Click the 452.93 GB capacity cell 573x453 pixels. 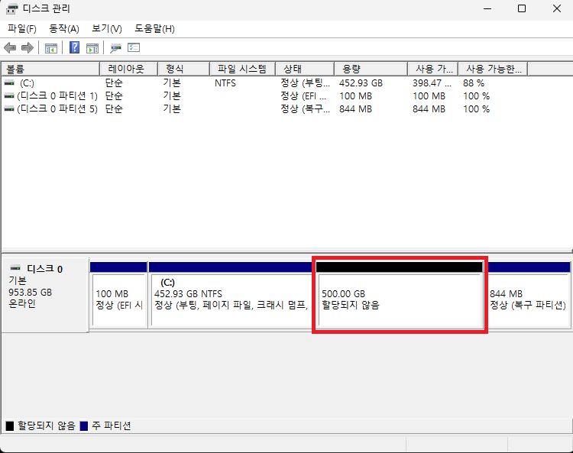point(361,83)
